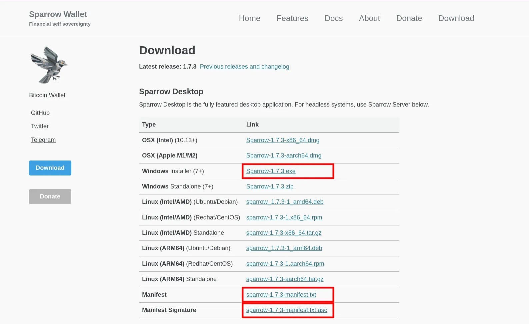Viewport: 529px width, 324px height.
Task: Select the 'Bitcoin Wallet' sidebar text
Action: (47, 95)
